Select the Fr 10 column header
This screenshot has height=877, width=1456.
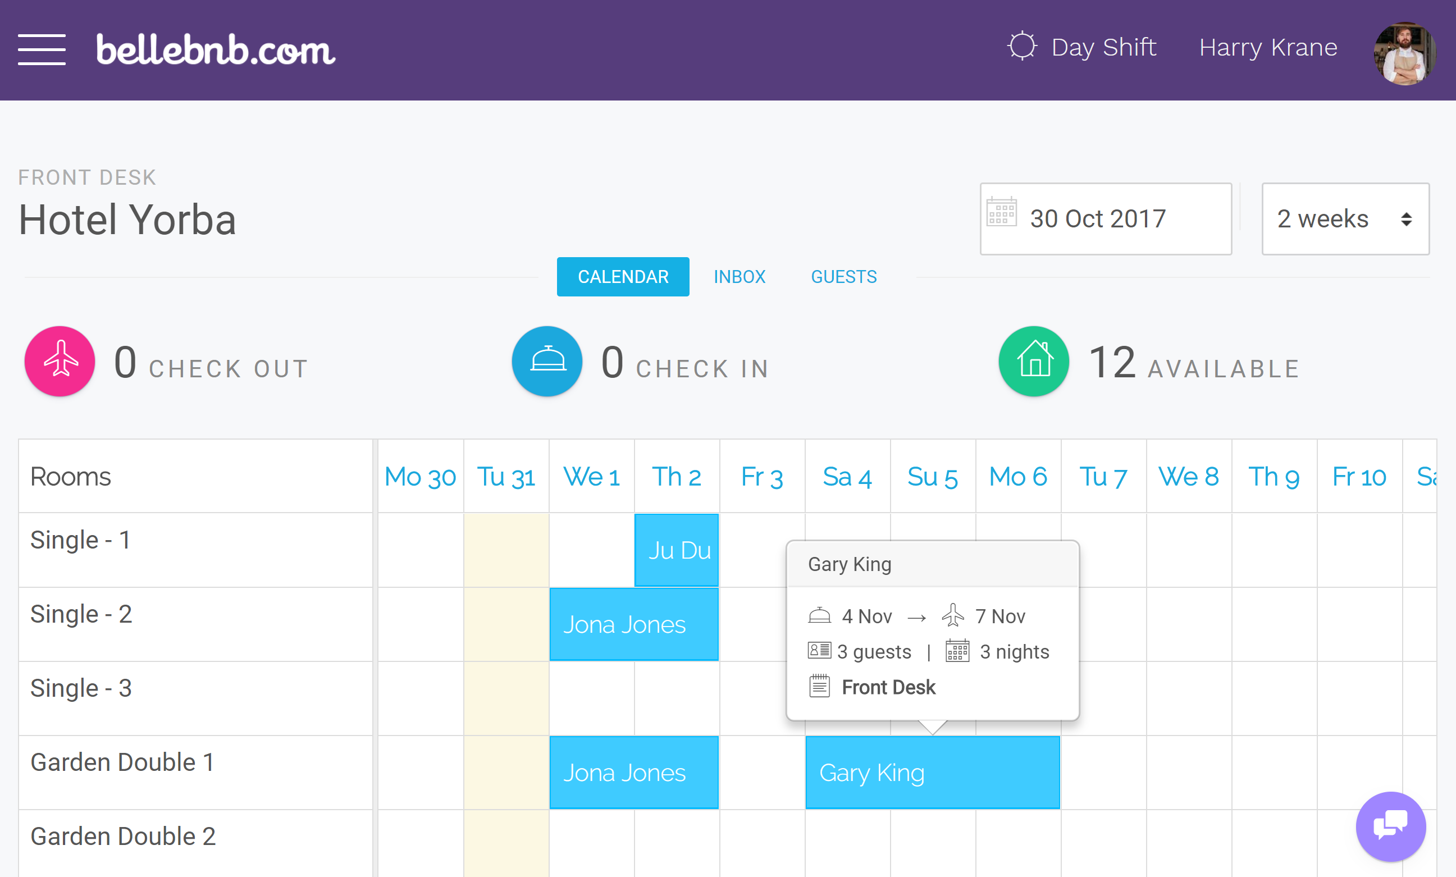(1359, 476)
